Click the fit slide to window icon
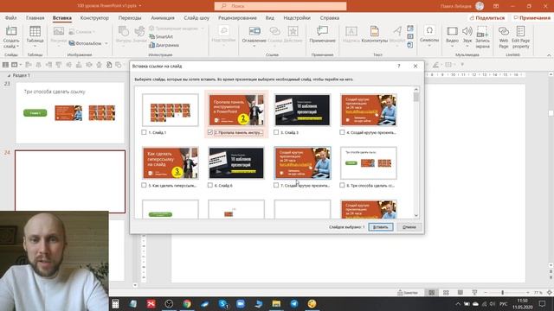 [x=550, y=293]
